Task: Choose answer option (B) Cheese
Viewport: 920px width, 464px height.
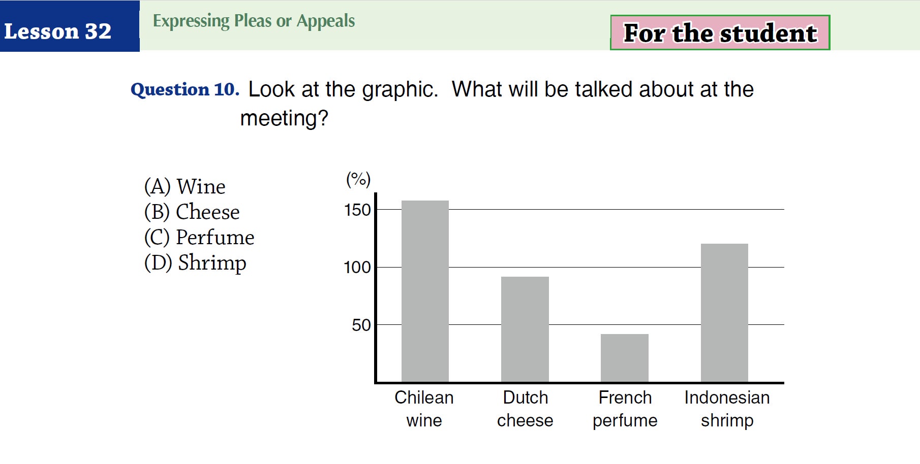Action: [192, 212]
